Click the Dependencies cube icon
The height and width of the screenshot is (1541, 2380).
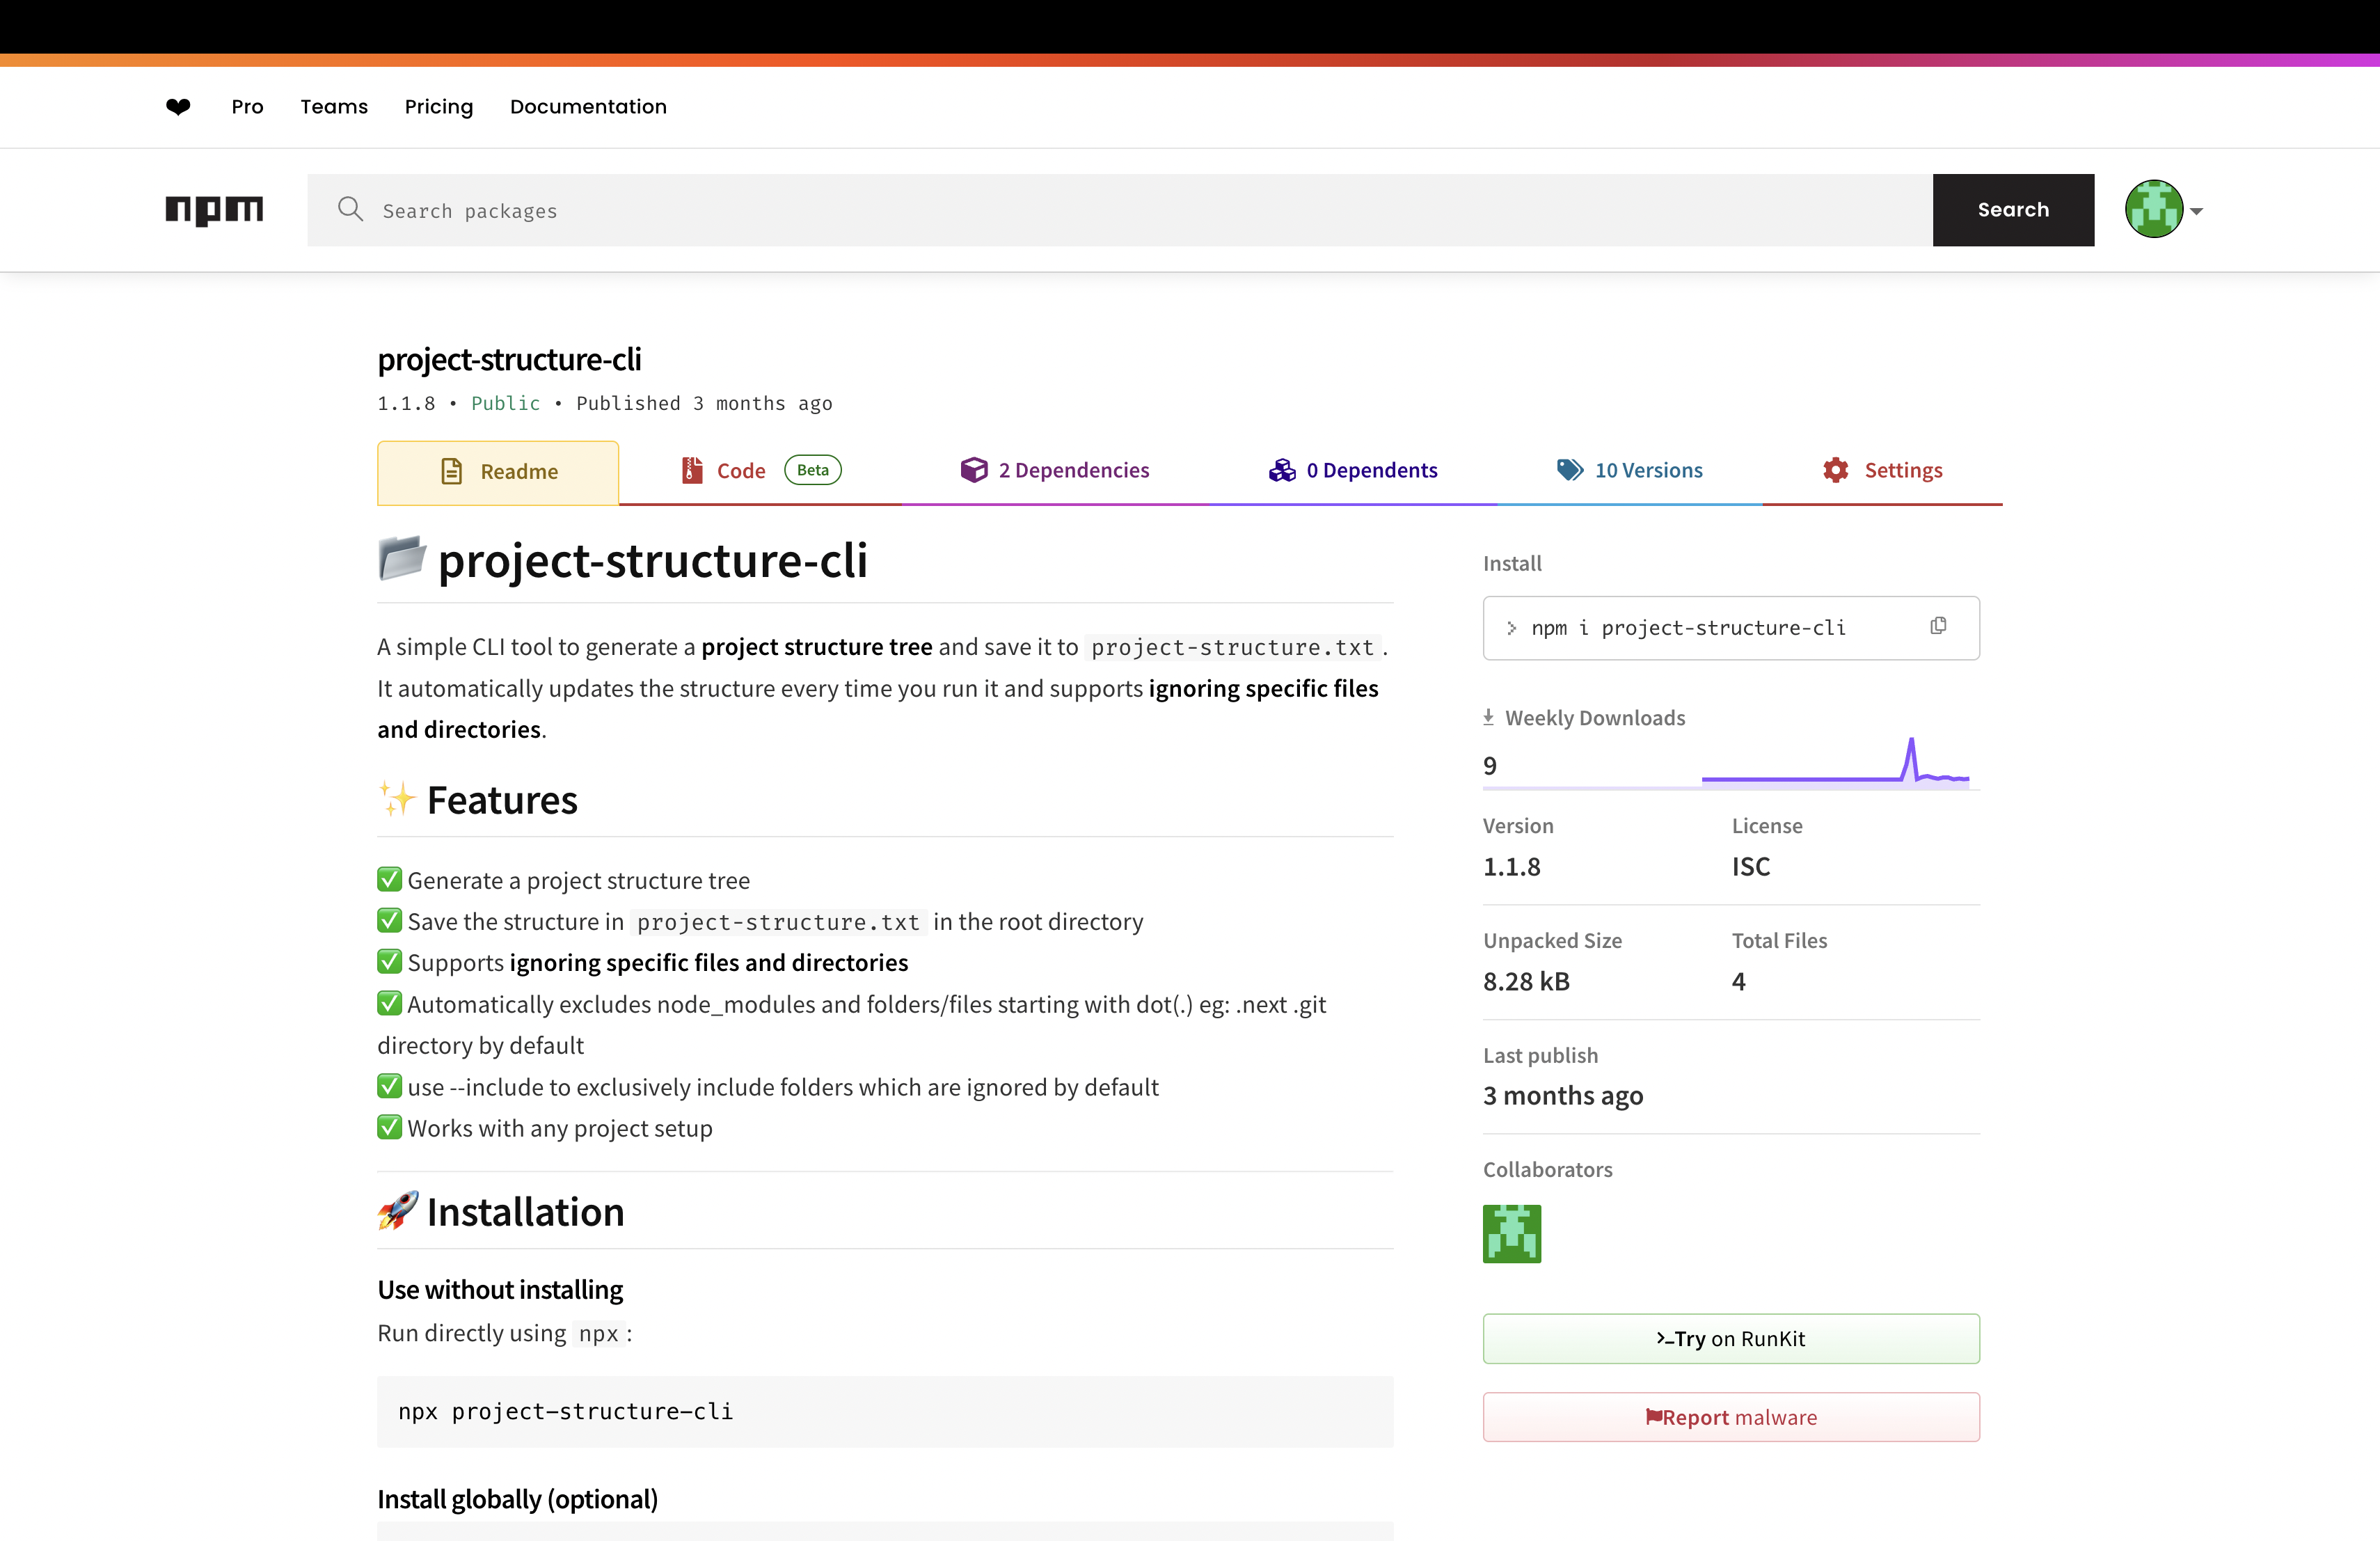(974, 469)
